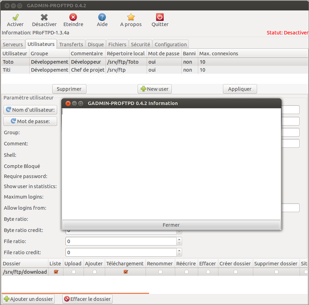Uncheck Téléchargement permission for /srv/ftp/download

tap(126, 272)
